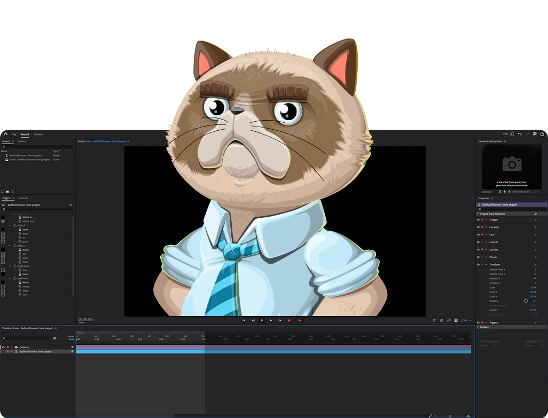Image resolution: width=548 pixels, height=418 pixels.
Task: Switch to the Rig mode tab
Action: 14,134
